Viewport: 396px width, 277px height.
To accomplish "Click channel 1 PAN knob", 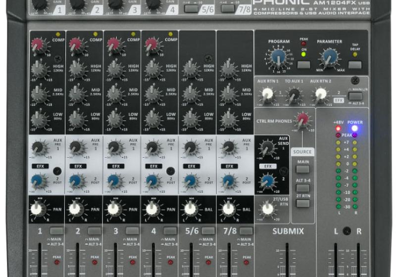I will point(38,209).
